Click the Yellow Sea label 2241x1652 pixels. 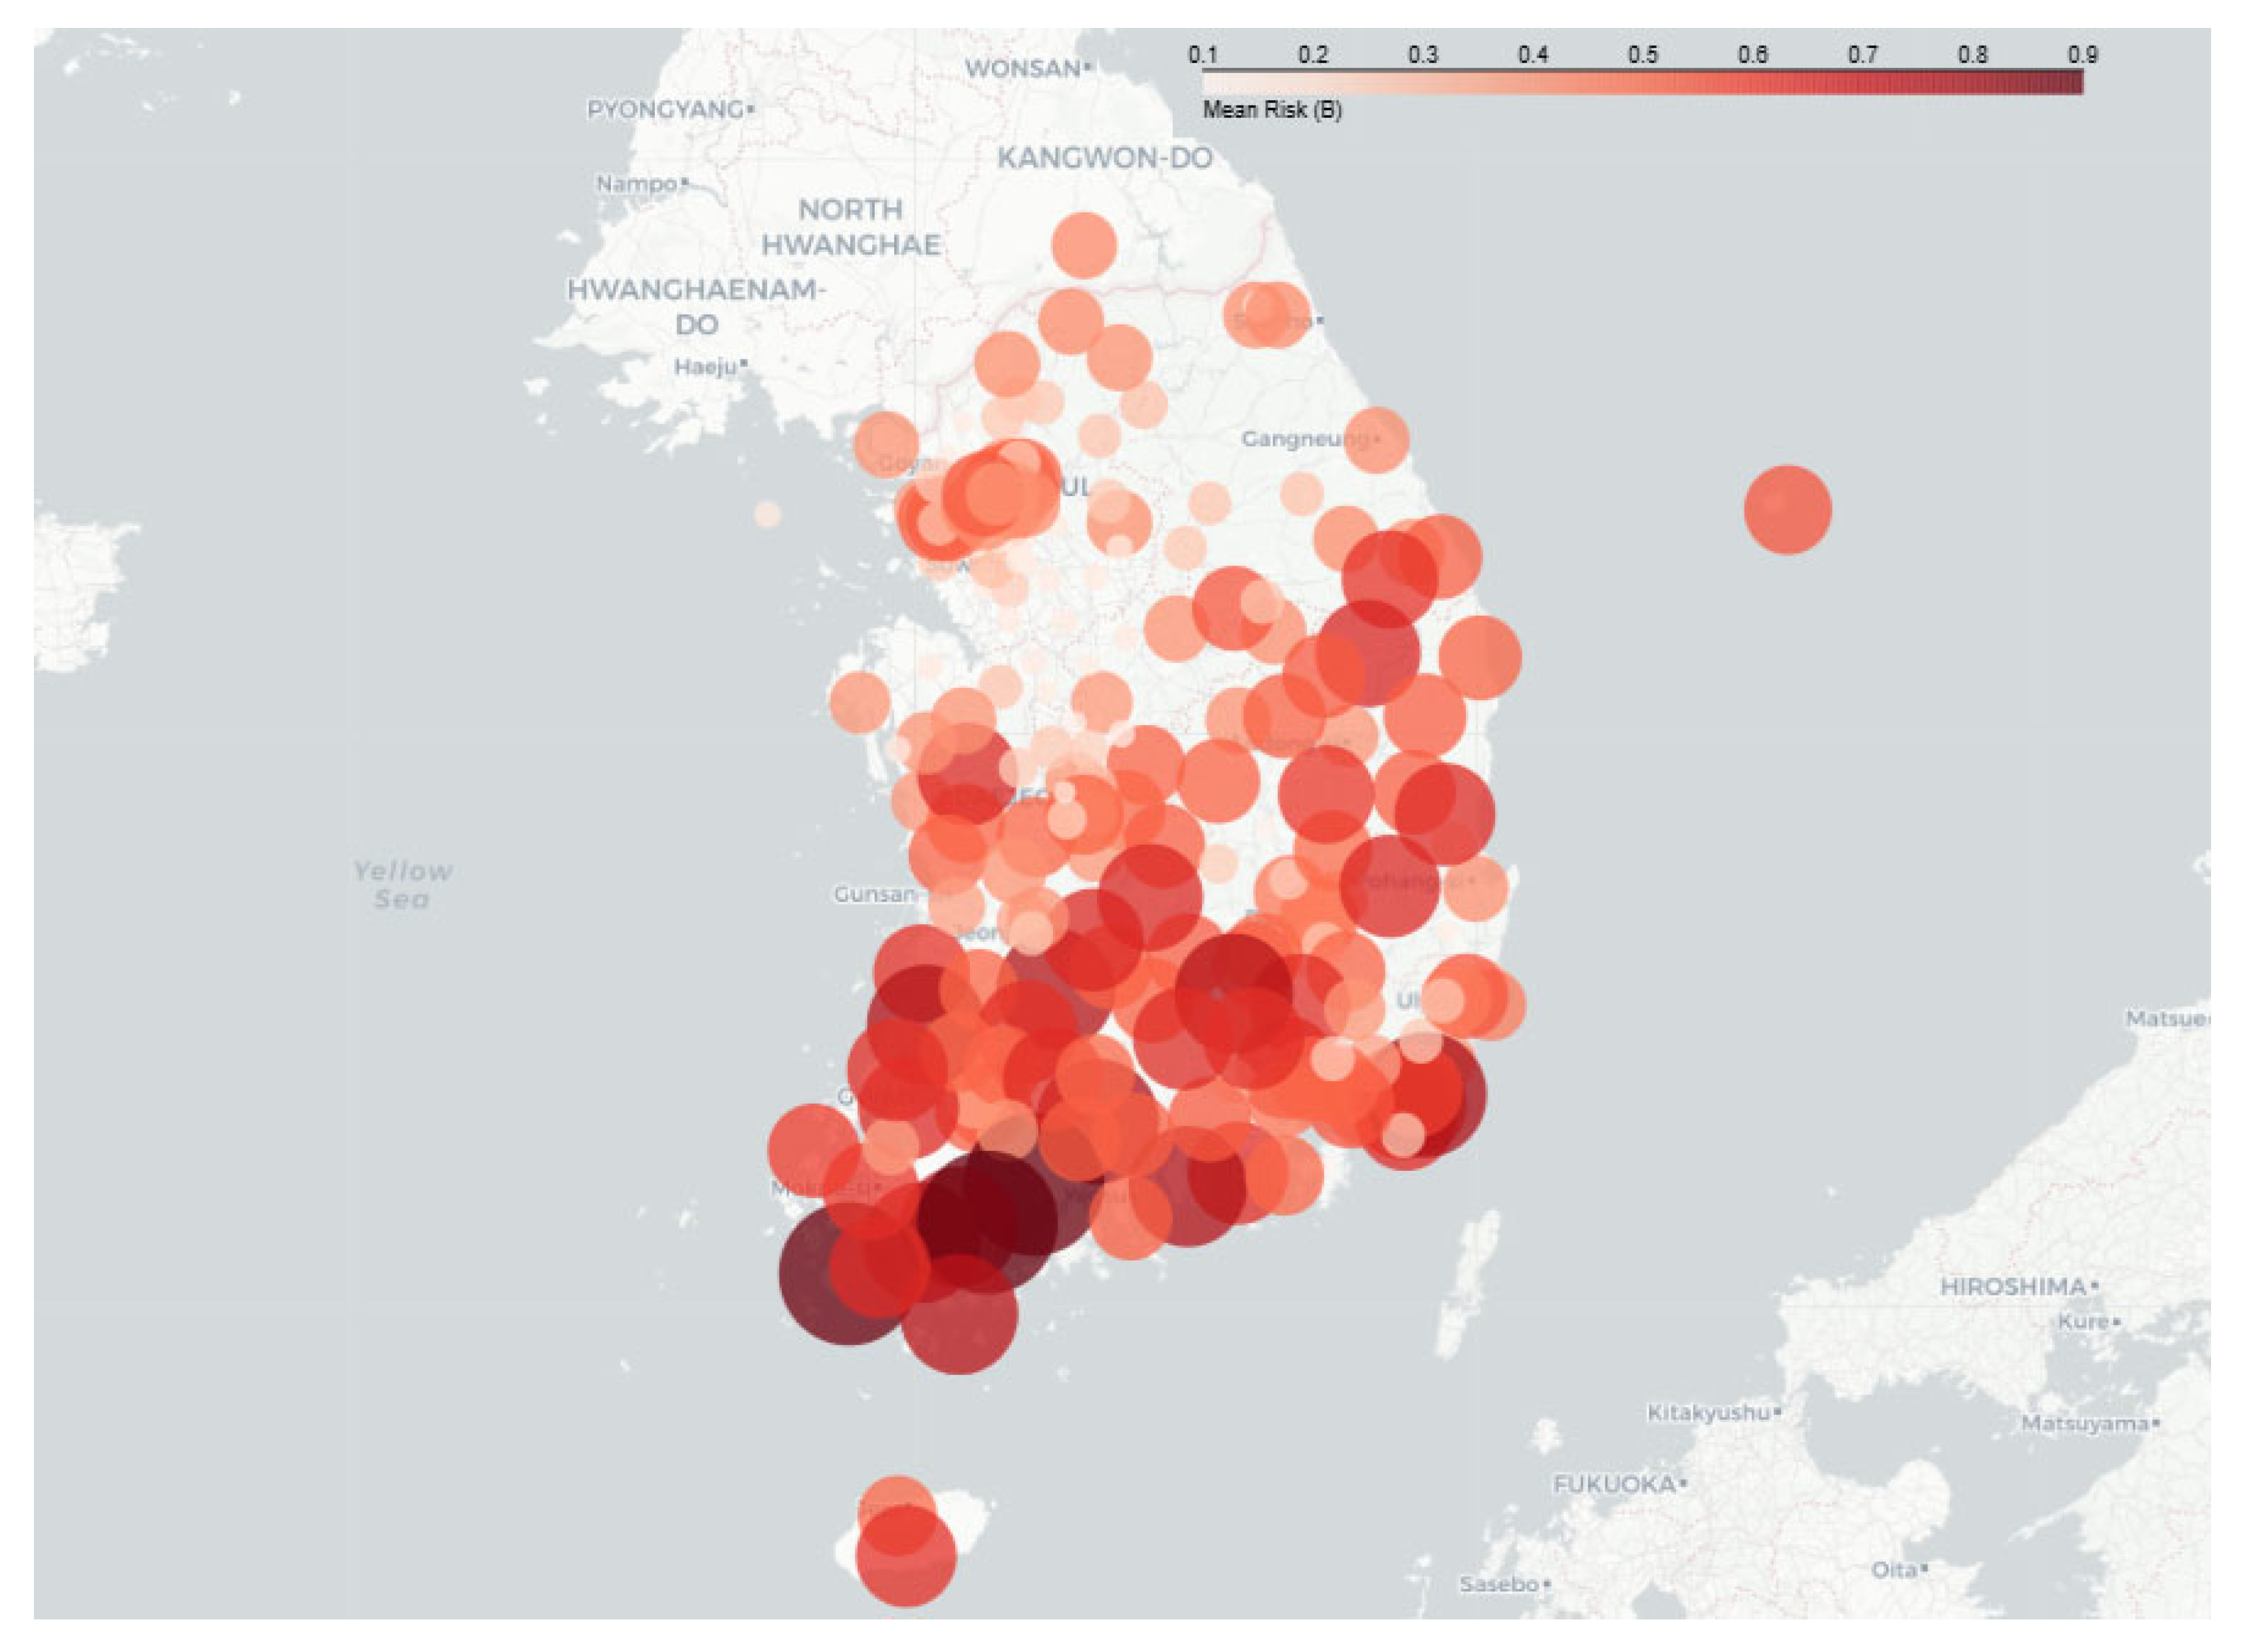pyautogui.click(x=402, y=885)
